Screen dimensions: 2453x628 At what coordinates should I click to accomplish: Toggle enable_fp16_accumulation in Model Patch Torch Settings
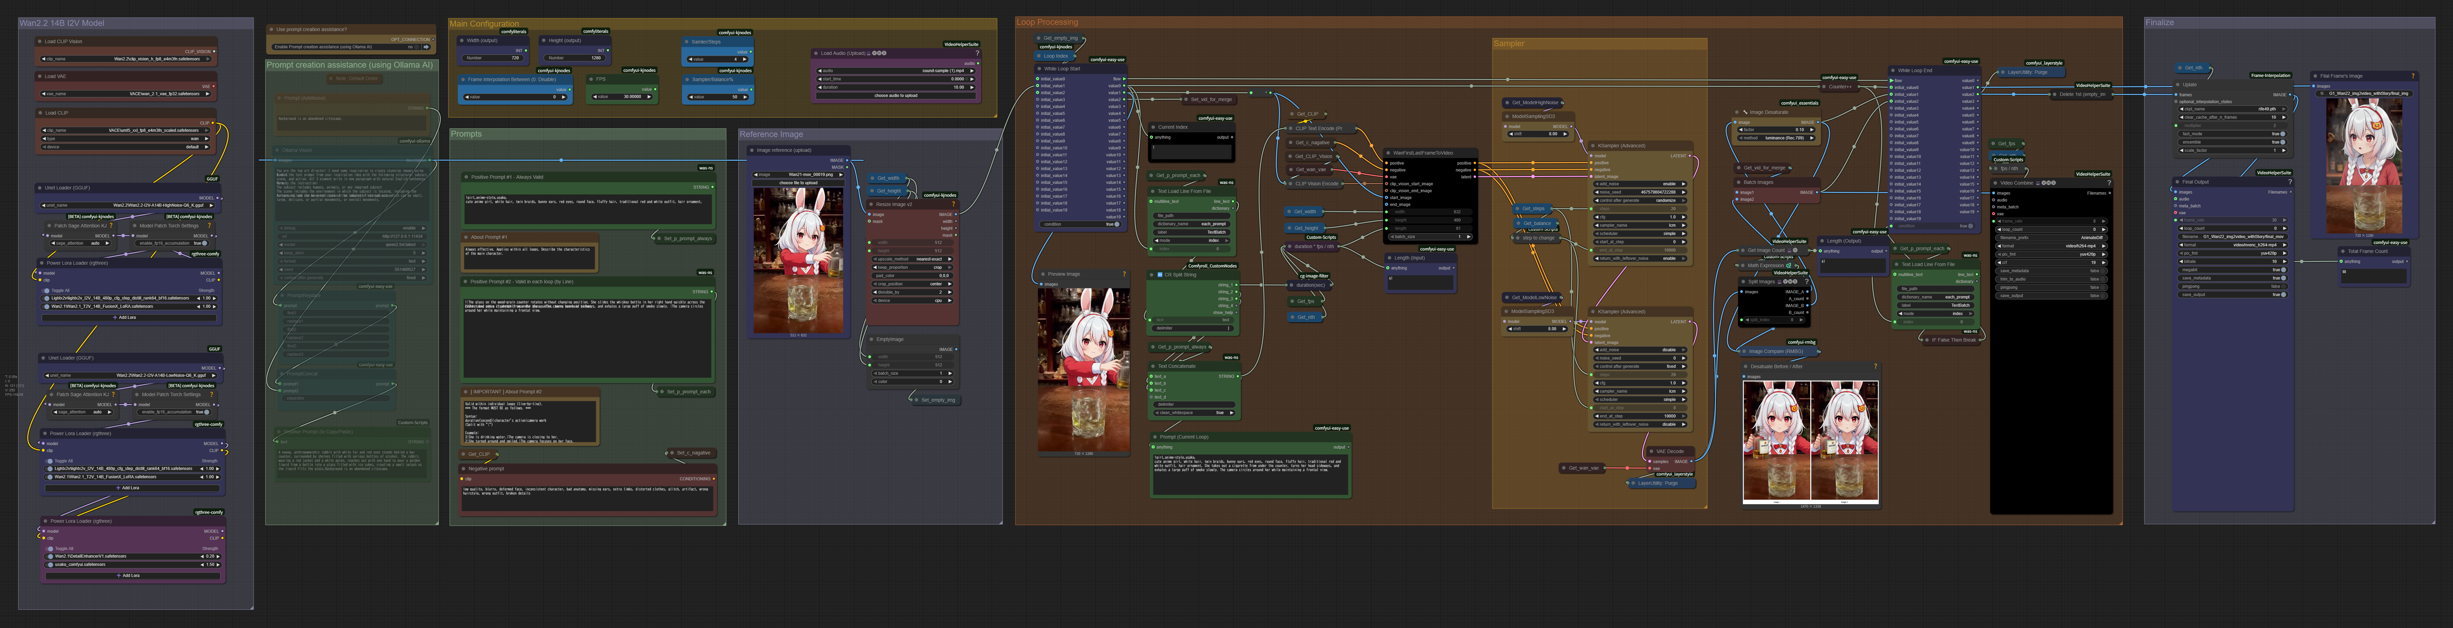point(205,243)
